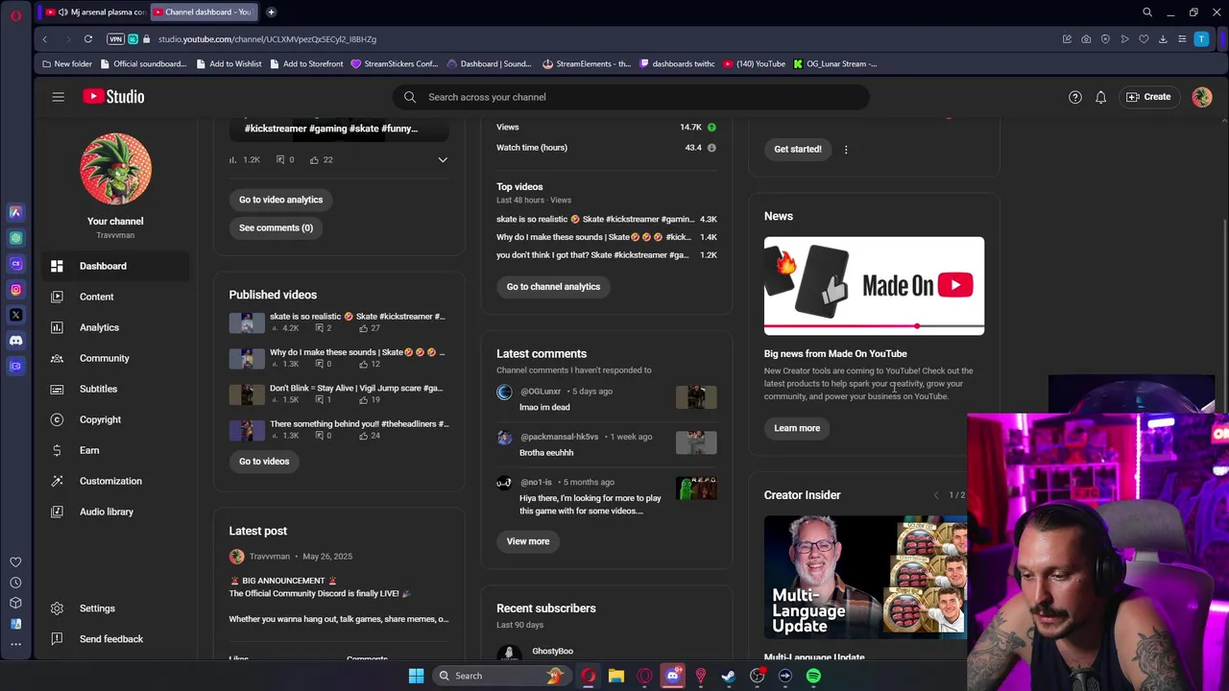Click the browser back arrow
This screenshot has width=1229, height=691.
[44, 39]
